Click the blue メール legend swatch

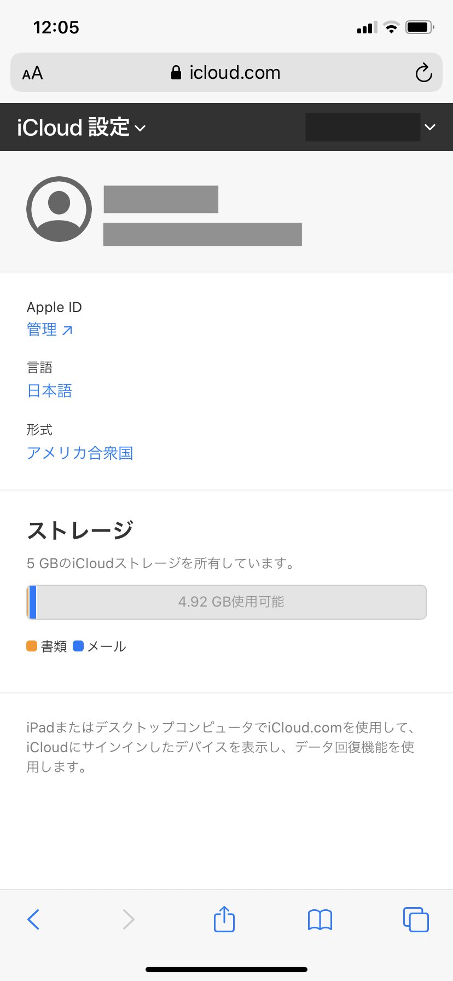[x=78, y=646]
